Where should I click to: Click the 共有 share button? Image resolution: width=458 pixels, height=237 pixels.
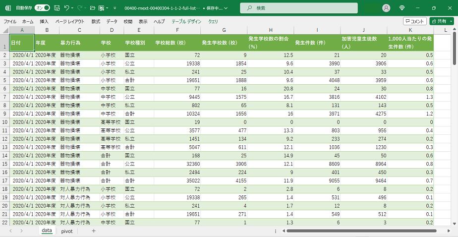[438, 21]
